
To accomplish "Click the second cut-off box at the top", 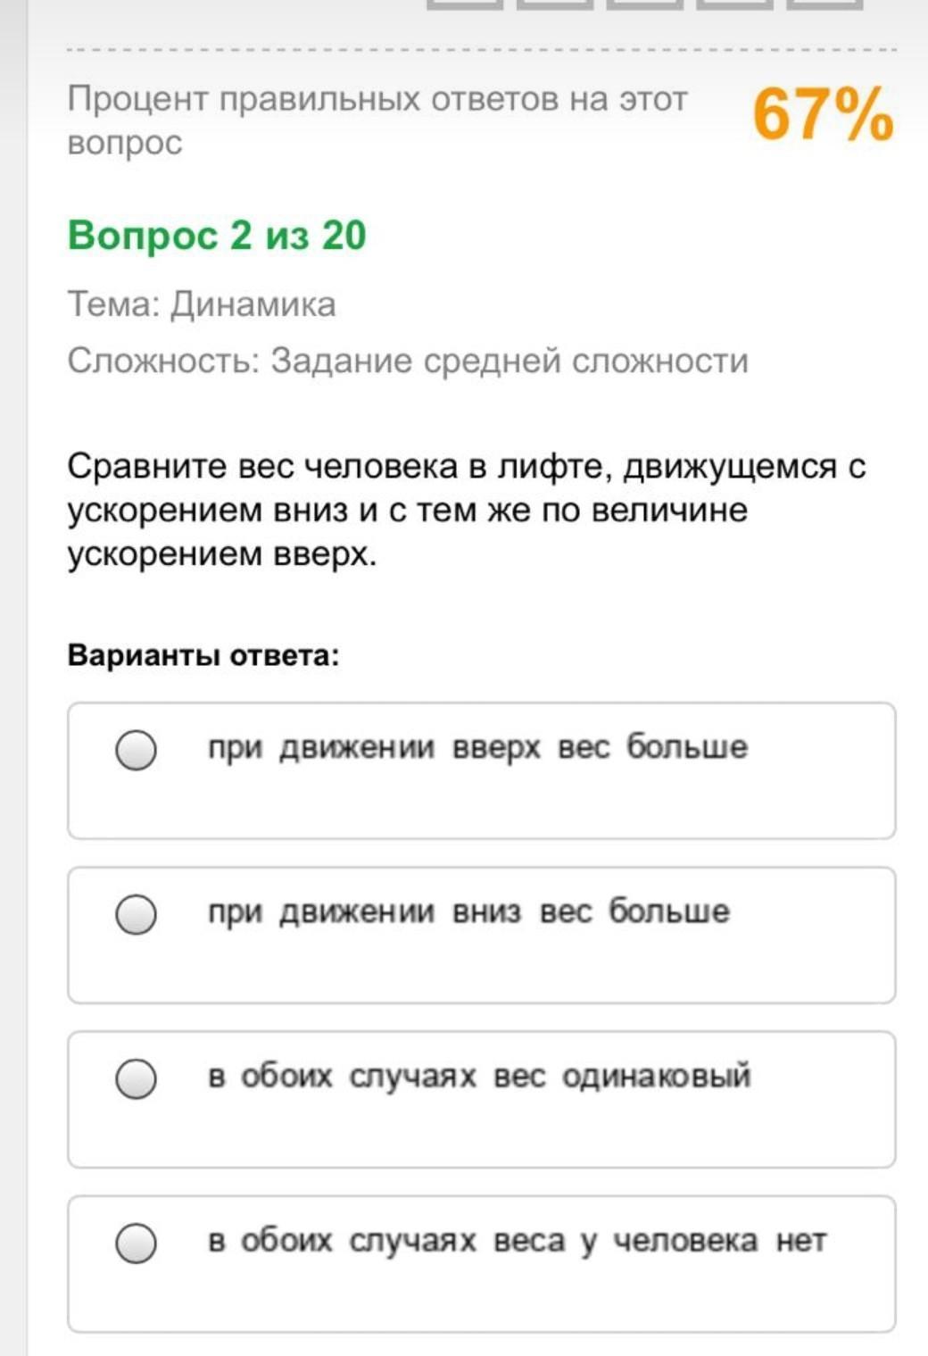I will coord(554,4).
